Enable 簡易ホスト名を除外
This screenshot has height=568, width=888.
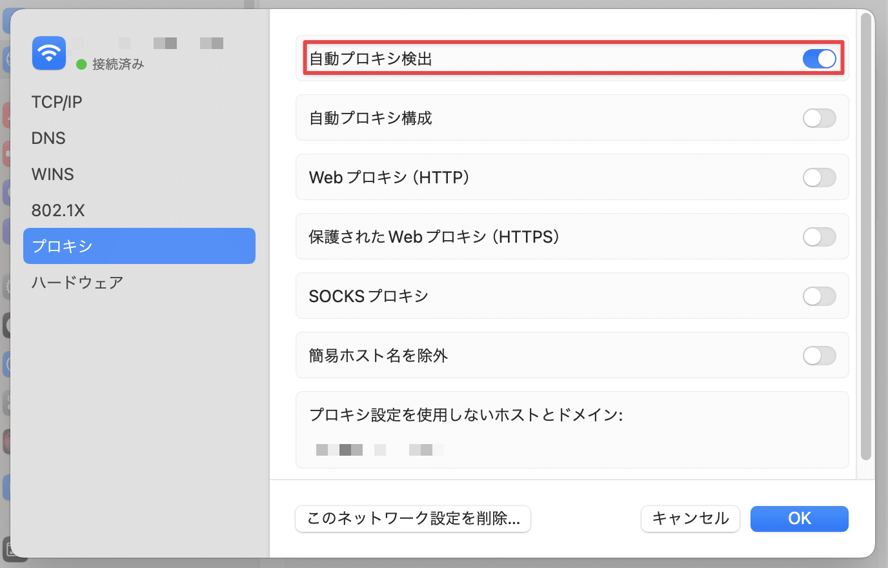pos(818,356)
